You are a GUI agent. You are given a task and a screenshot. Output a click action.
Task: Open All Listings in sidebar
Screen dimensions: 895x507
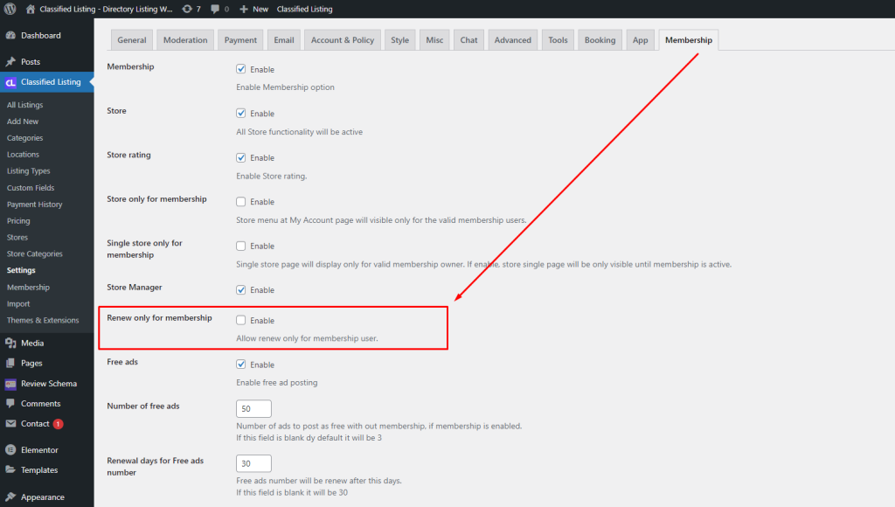(x=25, y=105)
